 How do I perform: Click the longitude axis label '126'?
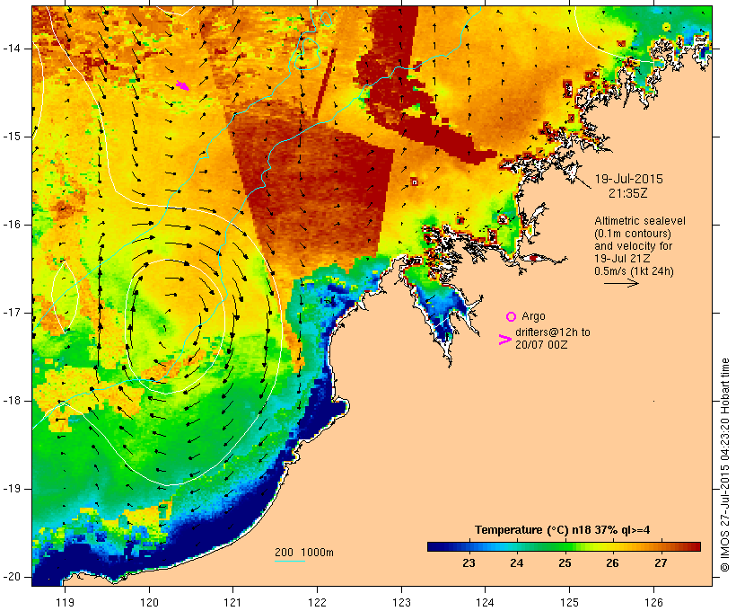(x=653, y=602)
